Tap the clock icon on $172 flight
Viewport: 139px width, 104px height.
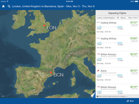coord(105,32)
